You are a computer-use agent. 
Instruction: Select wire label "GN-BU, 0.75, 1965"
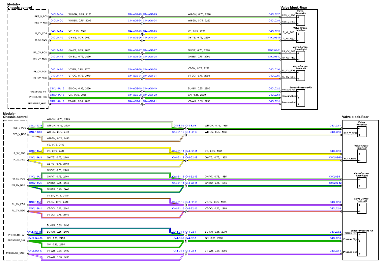point(216,183)
